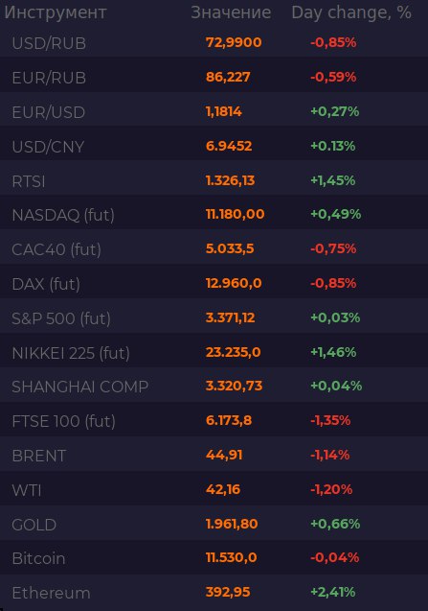Open the RTSI index row
This screenshot has width=428, height=611.
(214, 180)
